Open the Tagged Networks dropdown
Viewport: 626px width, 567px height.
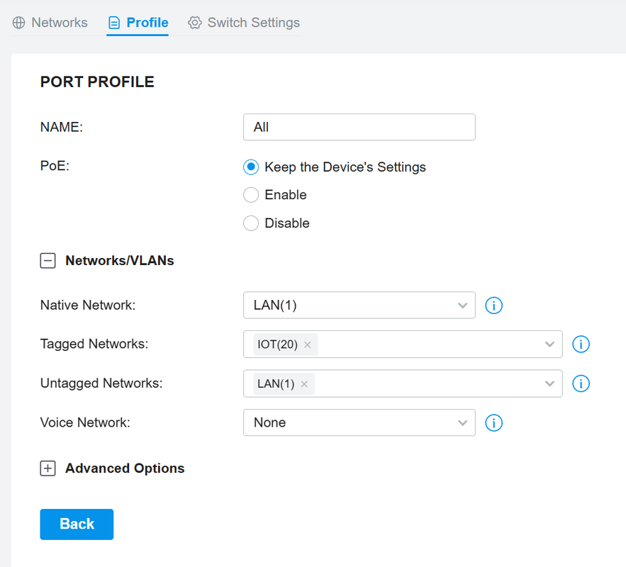[x=403, y=344]
